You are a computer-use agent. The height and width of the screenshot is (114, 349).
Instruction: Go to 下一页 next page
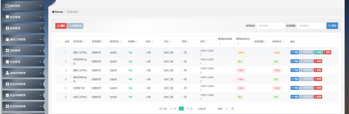click(x=189, y=109)
